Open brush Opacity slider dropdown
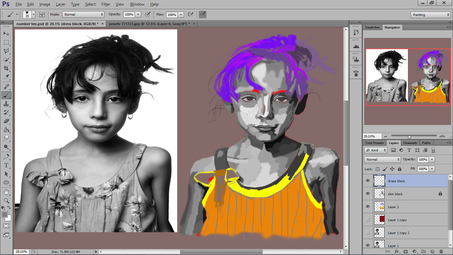Image resolution: width=453 pixels, height=255 pixels. click(138, 15)
